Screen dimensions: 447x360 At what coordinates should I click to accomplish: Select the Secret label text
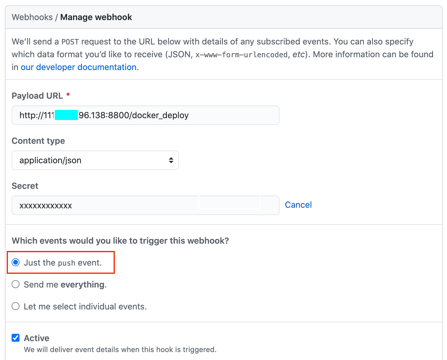pyautogui.click(x=25, y=186)
